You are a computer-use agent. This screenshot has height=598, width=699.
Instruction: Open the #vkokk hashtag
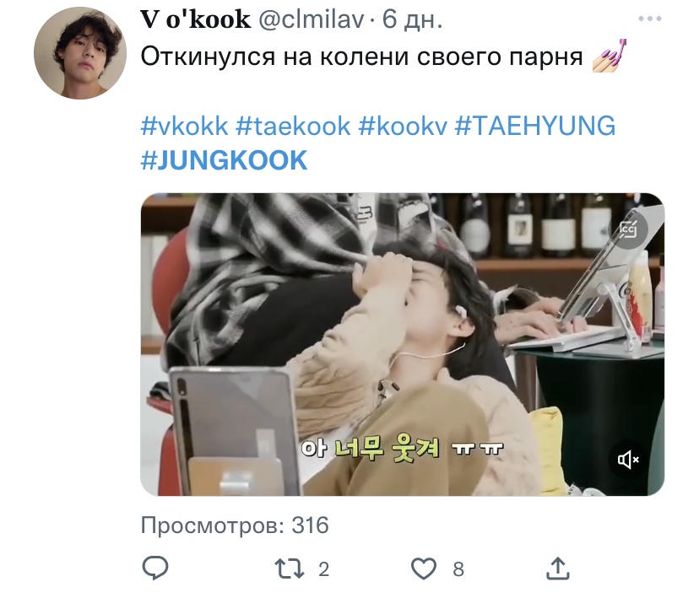(185, 126)
